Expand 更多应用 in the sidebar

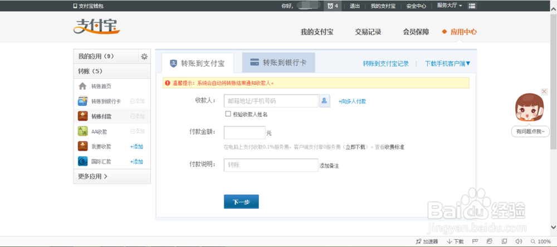tap(92, 176)
